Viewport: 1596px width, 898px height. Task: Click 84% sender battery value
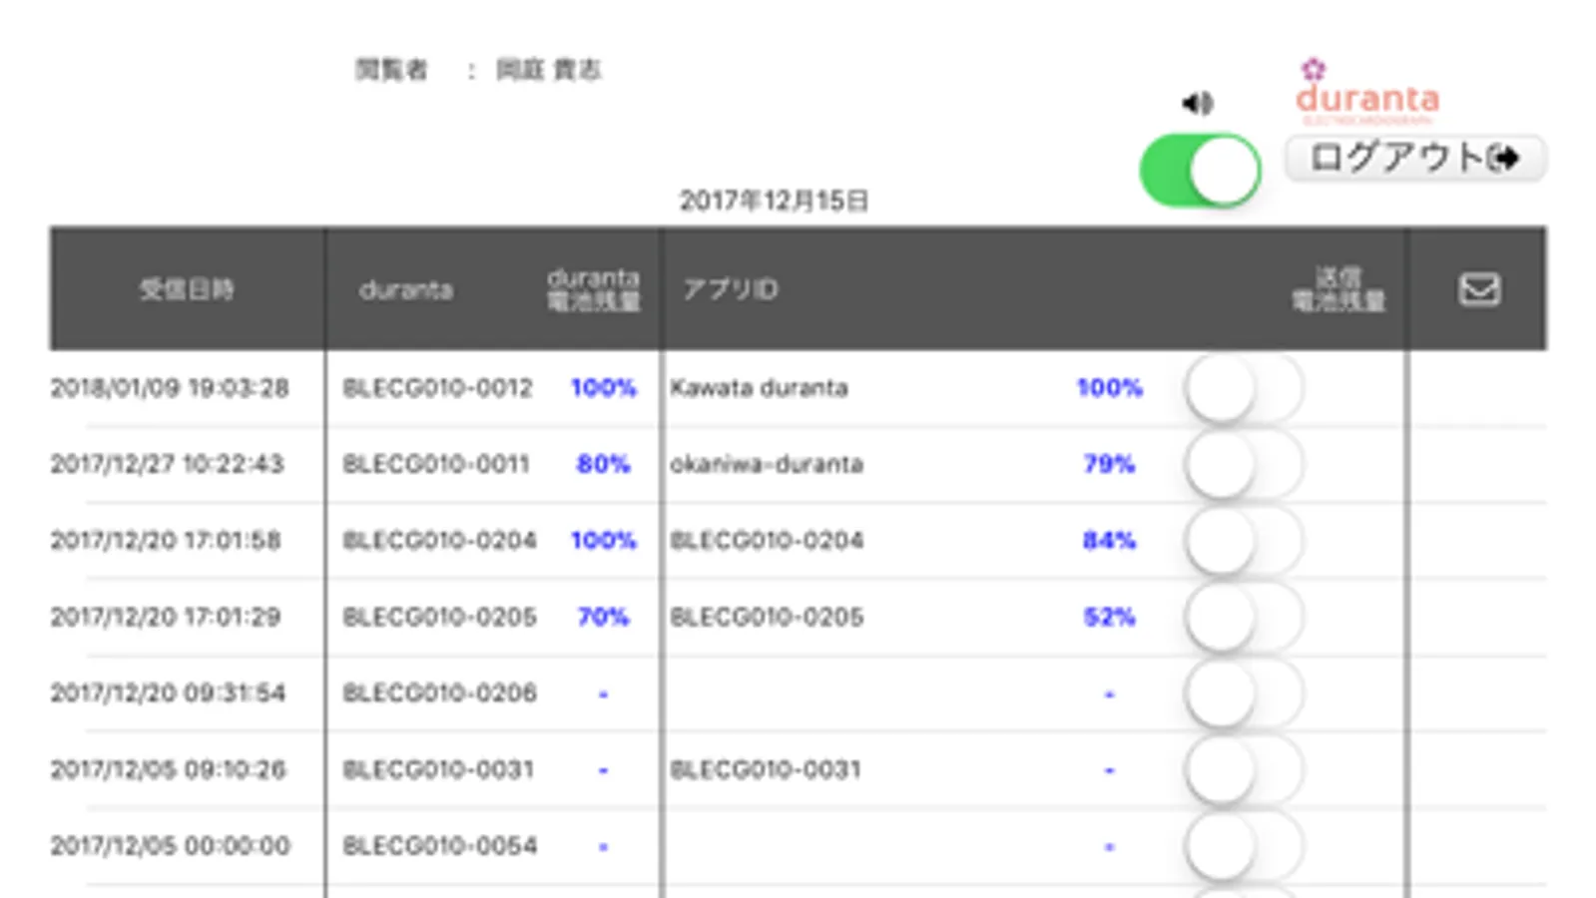1109,540
